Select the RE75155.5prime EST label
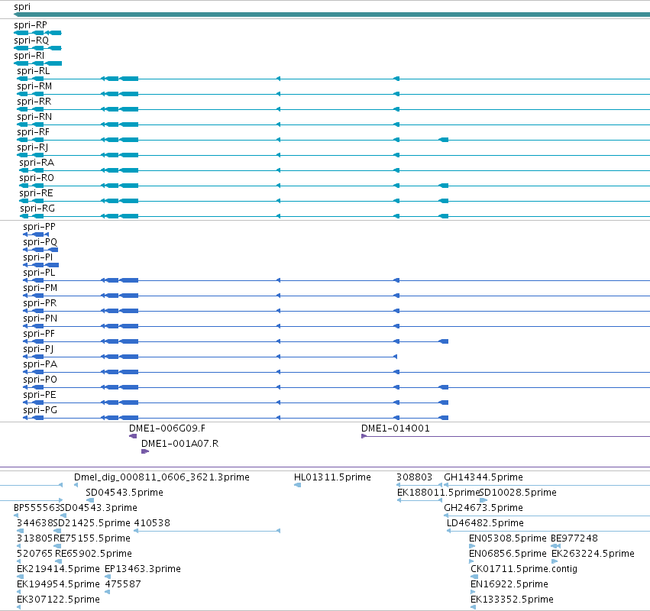 (92, 539)
